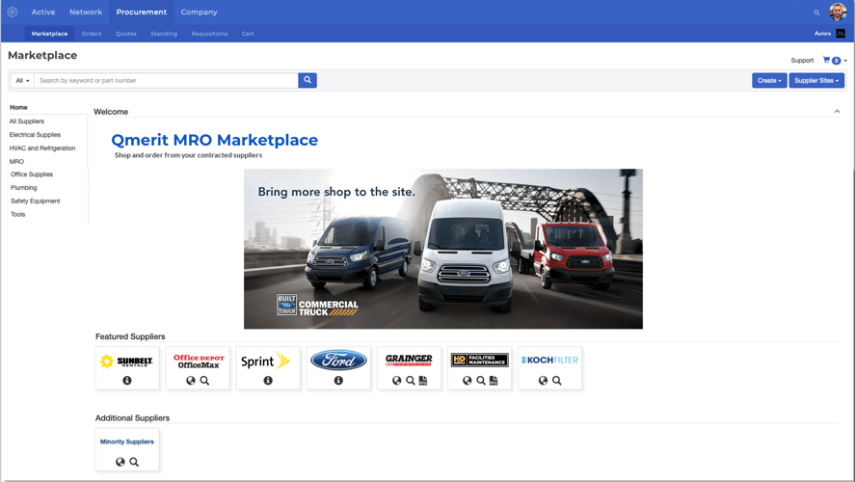This screenshot has height=482, width=855.
Task: Select All Suppliers category
Action: point(27,121)
